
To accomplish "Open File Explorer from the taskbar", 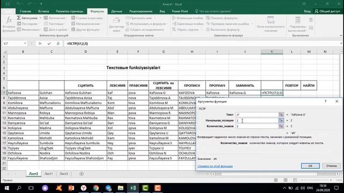I will 120,188.
